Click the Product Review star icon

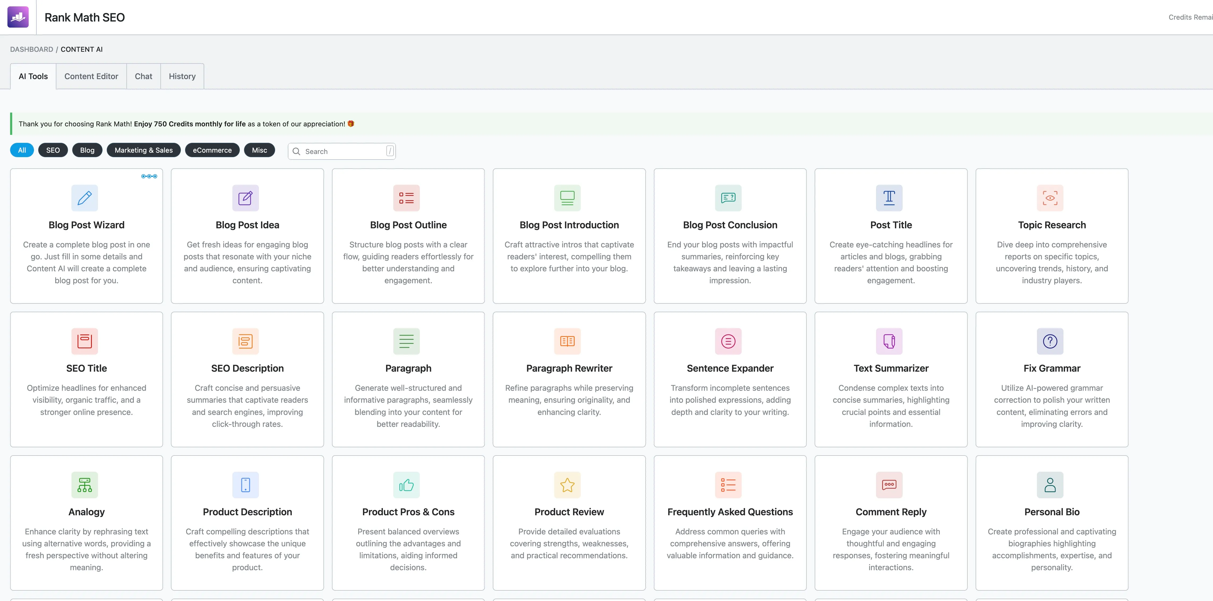click(567, 485)
